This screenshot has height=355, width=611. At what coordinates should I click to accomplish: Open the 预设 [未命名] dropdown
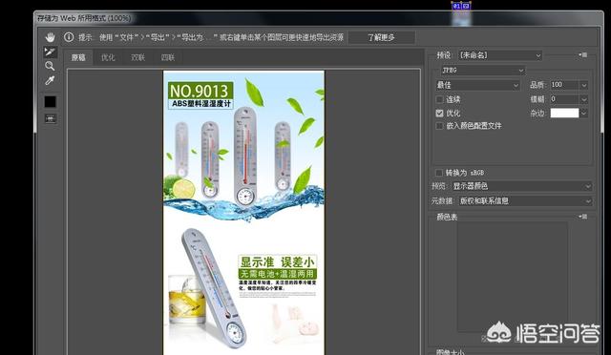coord(499,55)
